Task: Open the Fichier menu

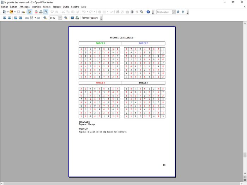Action: tap(4, 7)
